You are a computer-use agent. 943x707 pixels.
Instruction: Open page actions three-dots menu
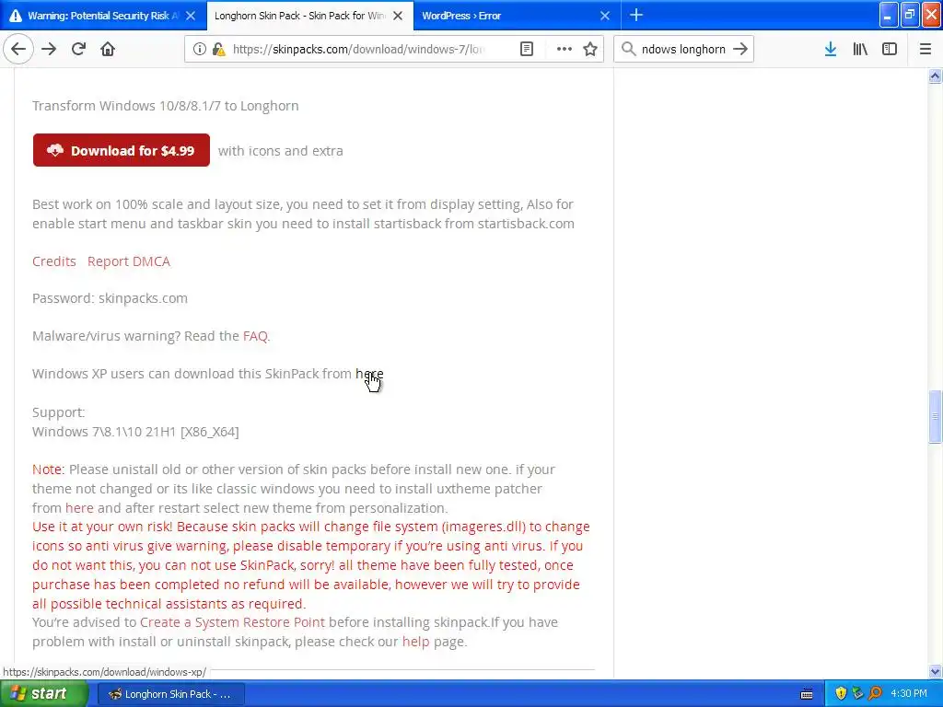pyautogui.click(x=565, y=50)
